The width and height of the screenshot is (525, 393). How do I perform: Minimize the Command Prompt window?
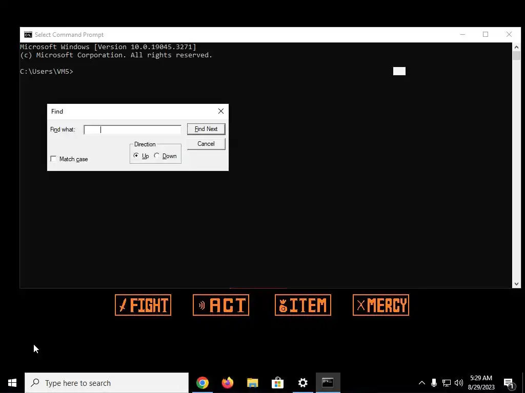click(462, 34)
